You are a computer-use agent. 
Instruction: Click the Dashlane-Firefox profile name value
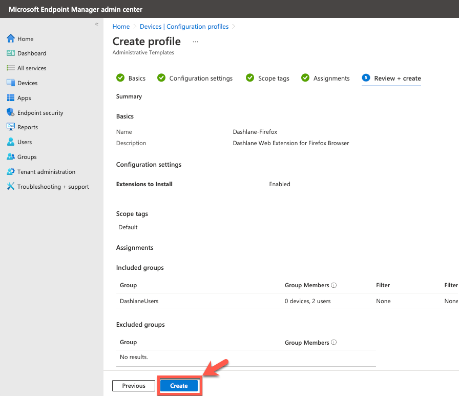[x=255, y=132]
